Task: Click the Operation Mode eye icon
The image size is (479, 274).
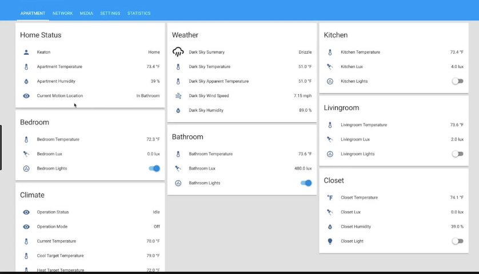Action: point(26,227)
